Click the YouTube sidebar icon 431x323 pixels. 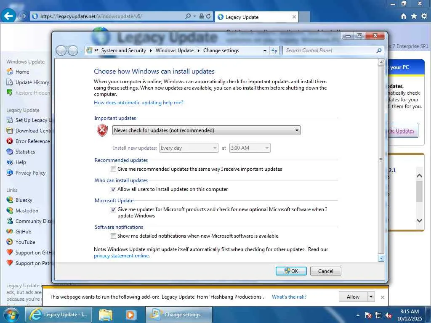tap(10, 242)
